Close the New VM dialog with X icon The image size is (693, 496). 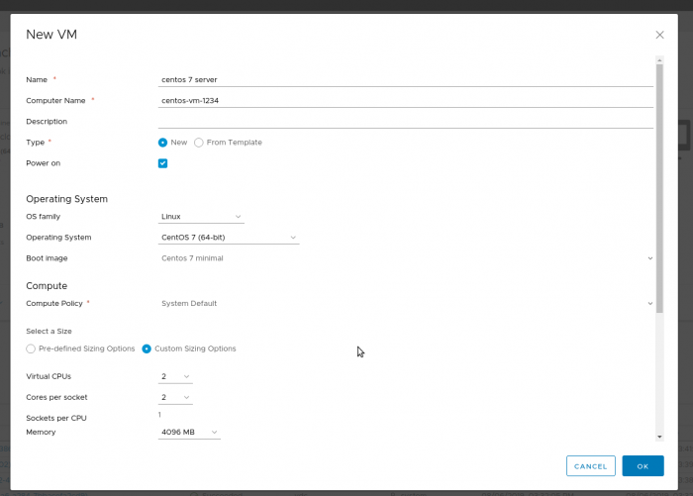[x=659, y=35]
